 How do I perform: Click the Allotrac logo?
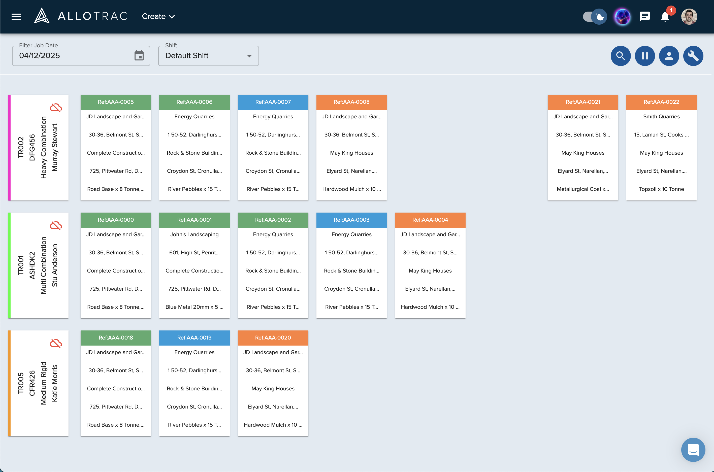81,16
